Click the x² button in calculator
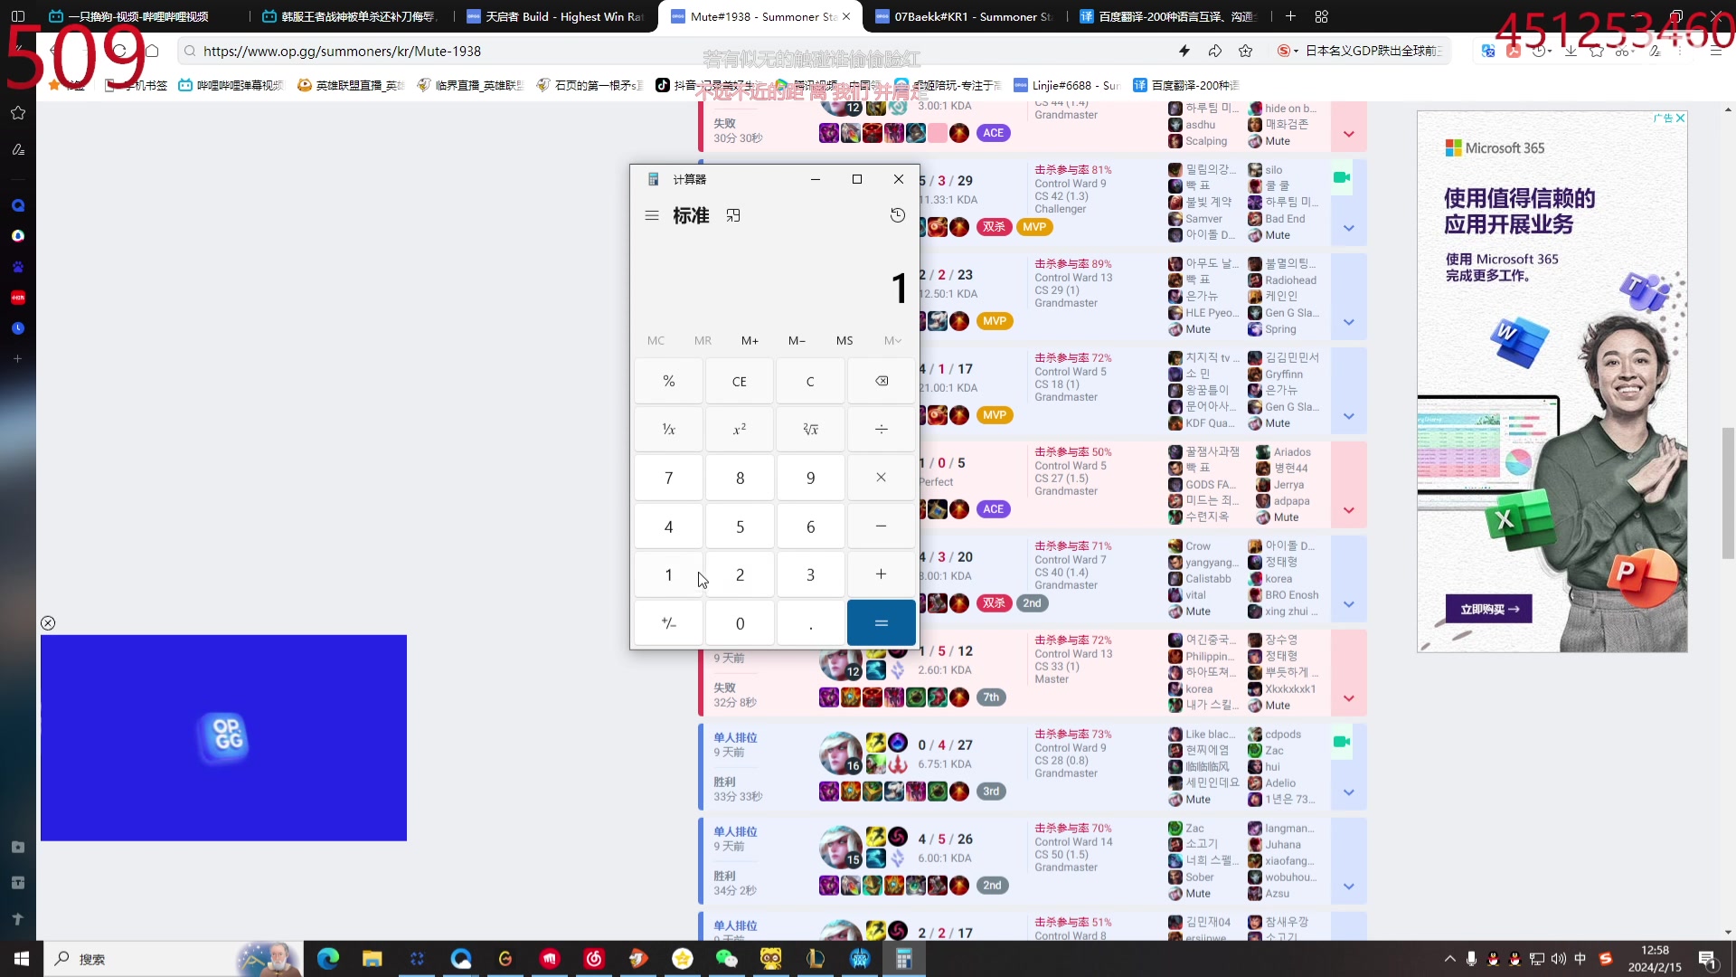The image size is (1736, 977). (740, 428)
